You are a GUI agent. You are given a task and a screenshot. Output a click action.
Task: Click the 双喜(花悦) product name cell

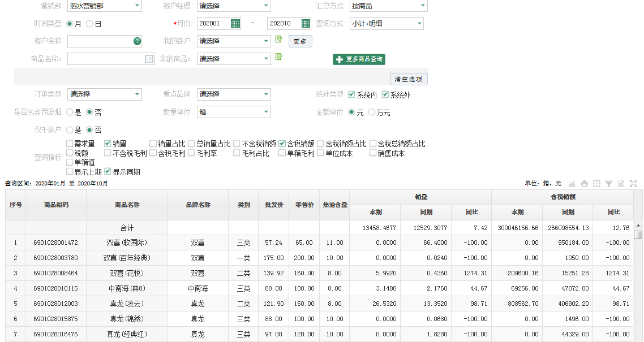coord(127,273)
